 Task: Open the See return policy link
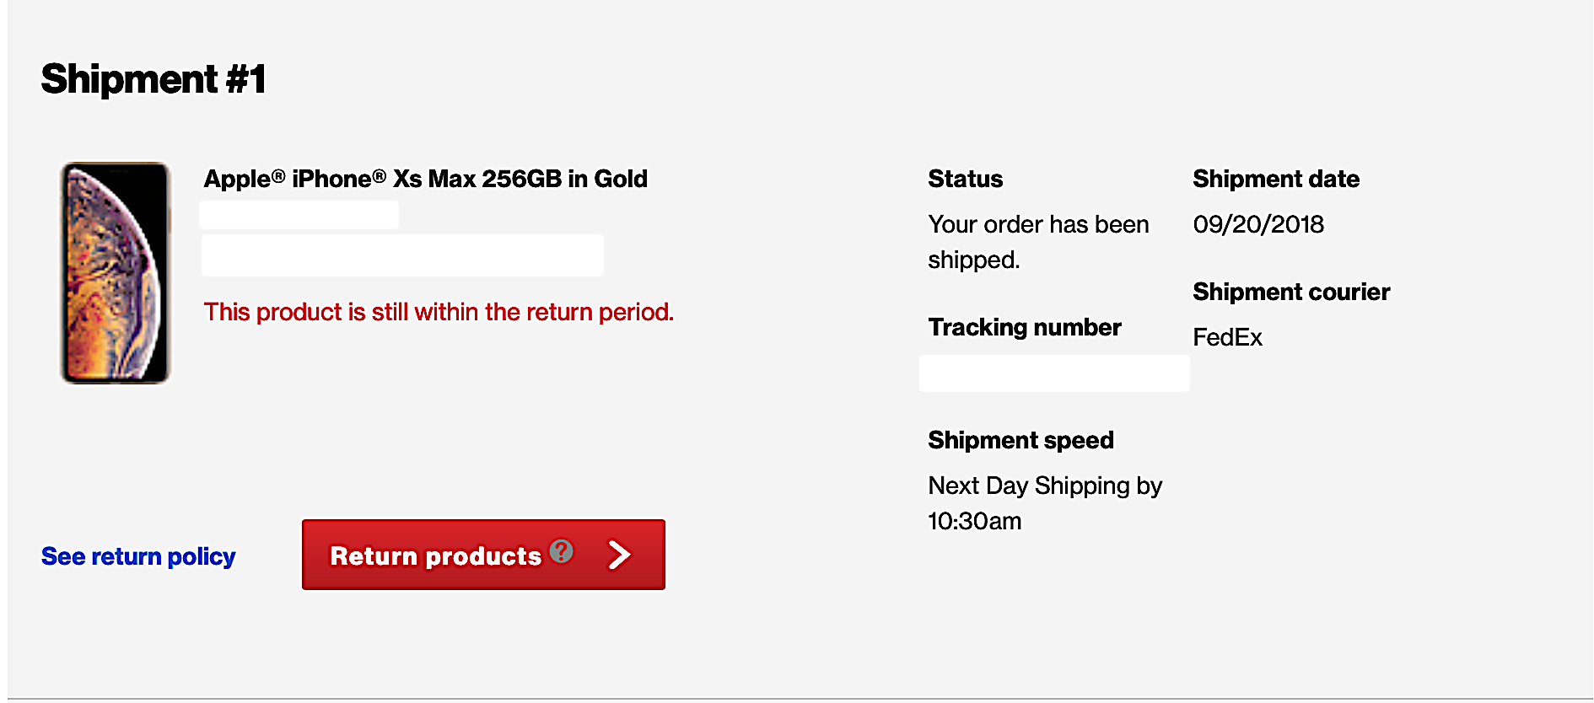click(138, 556)
